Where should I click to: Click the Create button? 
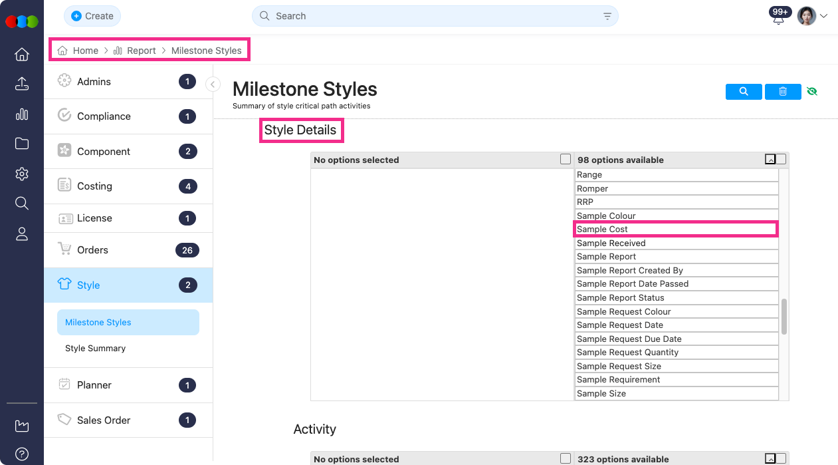(92, 16)
